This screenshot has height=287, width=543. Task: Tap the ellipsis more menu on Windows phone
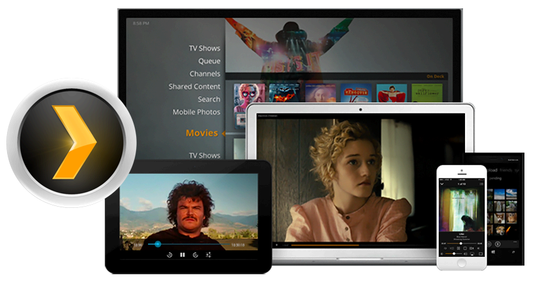tap(515, 242)
